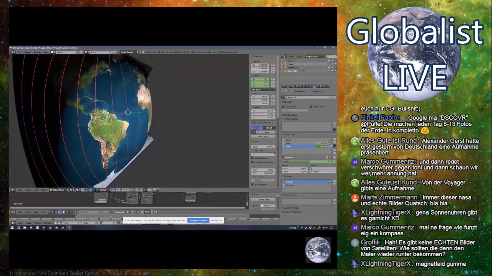The height and width of the screenshot is (276, 492).
Task: Open the Cycles Render engine dropdown
Action: 128,52
